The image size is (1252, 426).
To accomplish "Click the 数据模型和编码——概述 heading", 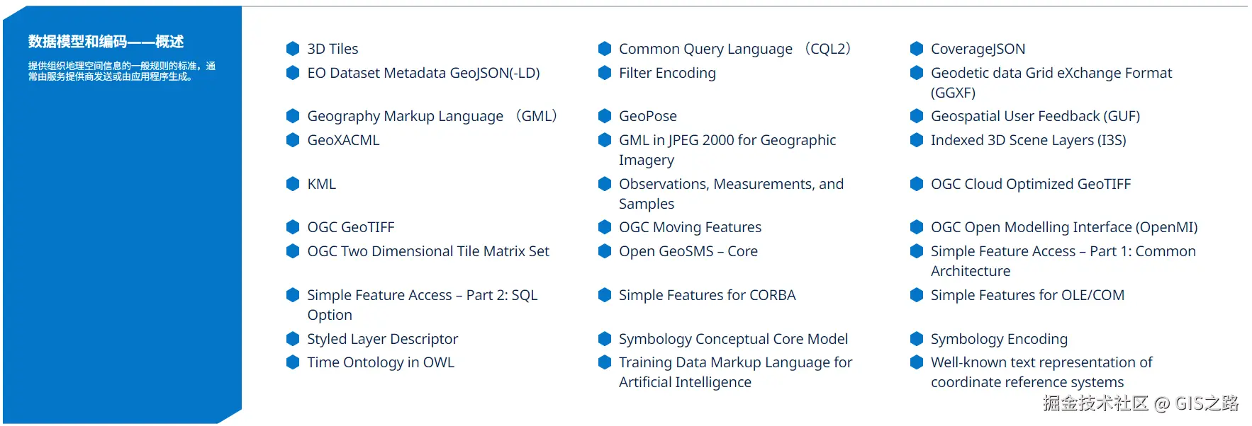I will 106,42.
